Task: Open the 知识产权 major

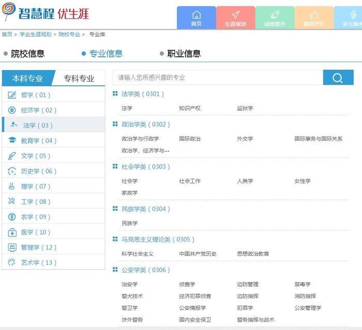Action: point(190,108)
